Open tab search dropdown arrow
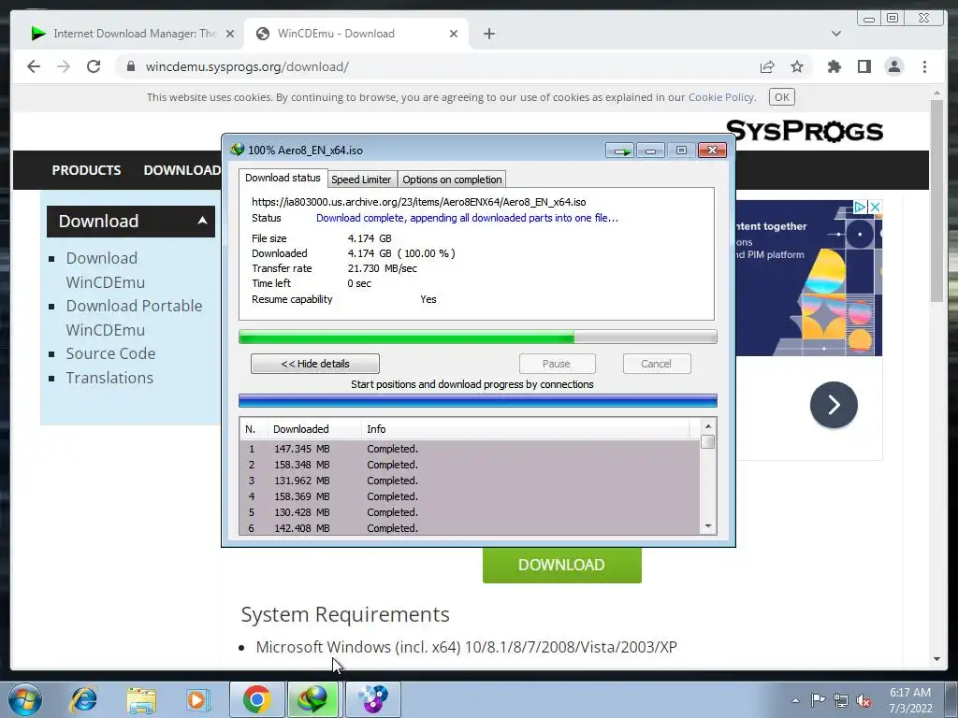Image resolution: width=958 pixels, height=718 pixels. pyautogui.click(x=836, y=34)
